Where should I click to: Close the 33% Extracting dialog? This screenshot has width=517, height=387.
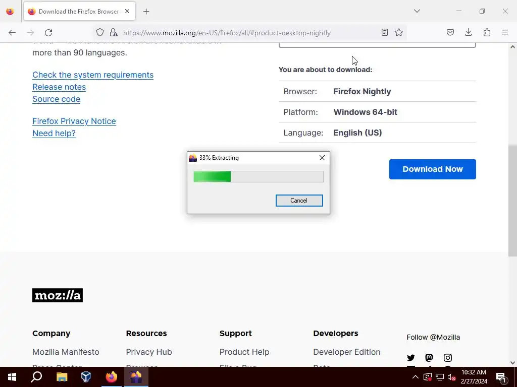coord(322,158)
